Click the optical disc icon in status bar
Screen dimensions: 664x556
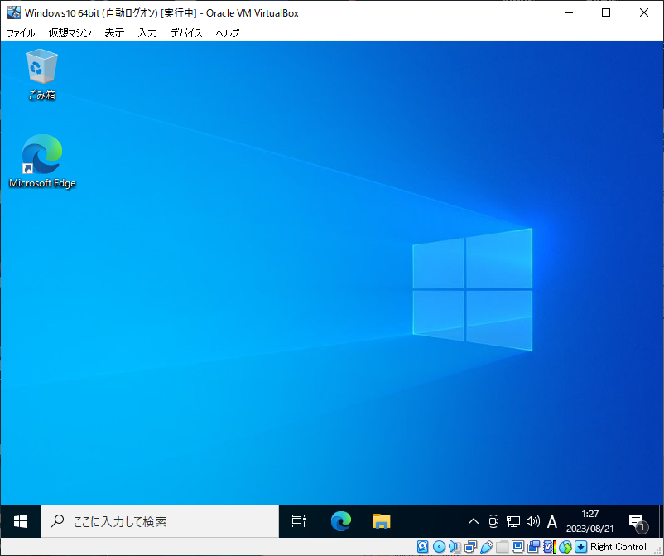(x=439, y=547)
